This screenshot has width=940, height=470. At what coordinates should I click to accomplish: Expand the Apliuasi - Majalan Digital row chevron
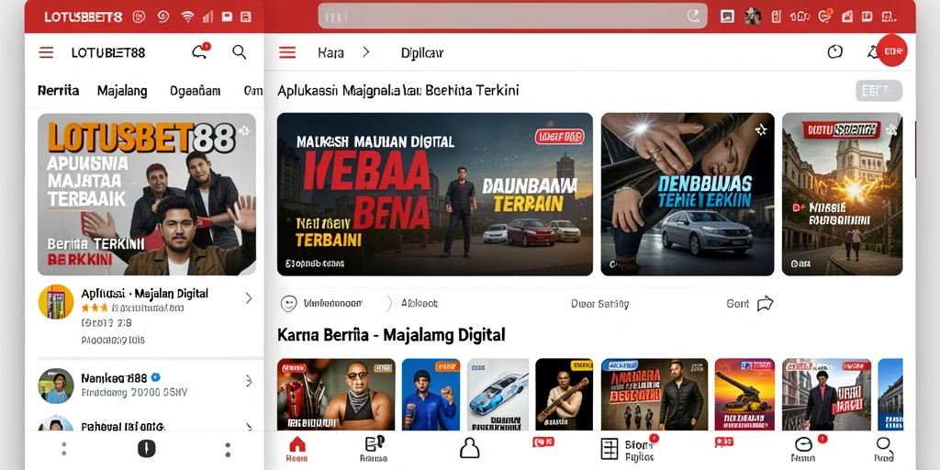(249, 298)
